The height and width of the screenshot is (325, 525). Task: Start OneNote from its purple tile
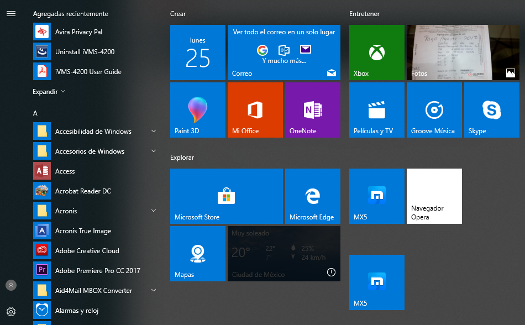pyautogui.click(x=312, y=110)
